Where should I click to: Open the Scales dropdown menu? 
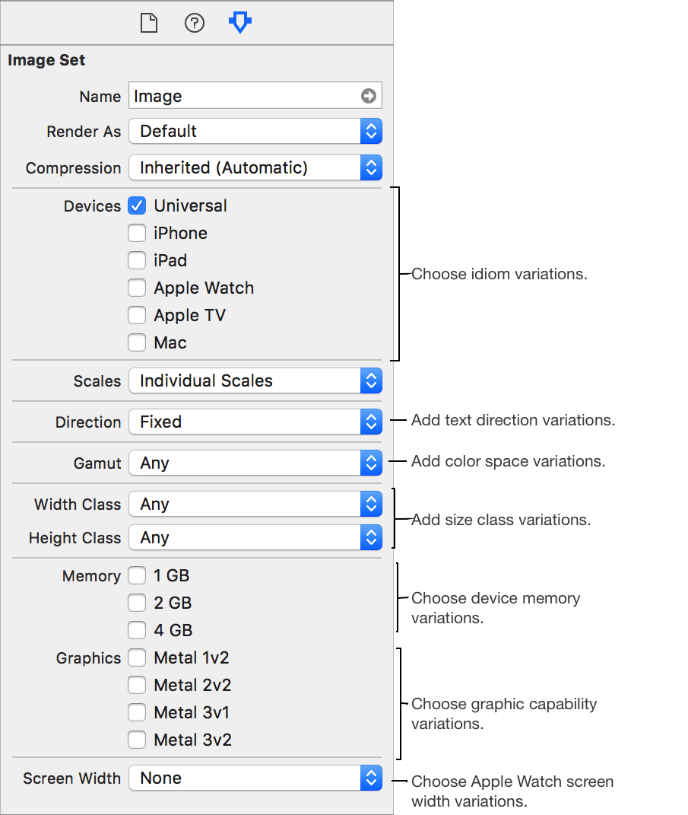pos(255,380)
